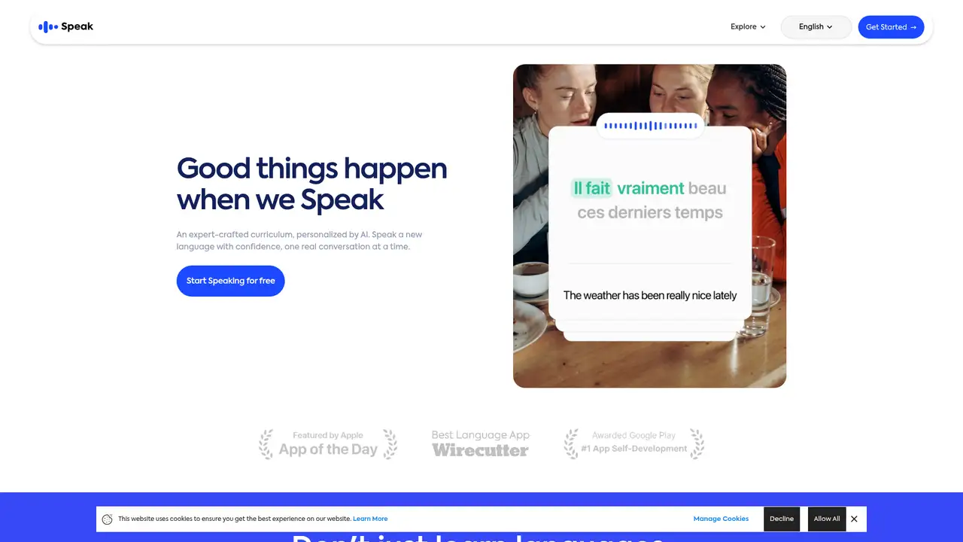Image resolution: width=963 pixels, height=542 pixels.
Task: Click the "An expert-crafted curriculum" paragraph
Action: [299, 240]
